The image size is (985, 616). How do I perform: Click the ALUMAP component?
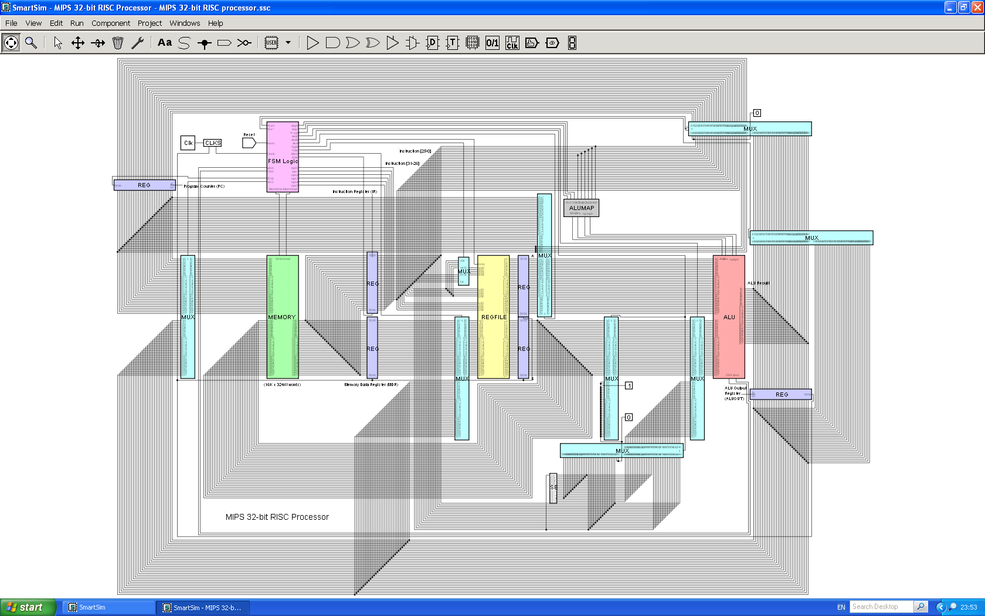pos(582,208)
